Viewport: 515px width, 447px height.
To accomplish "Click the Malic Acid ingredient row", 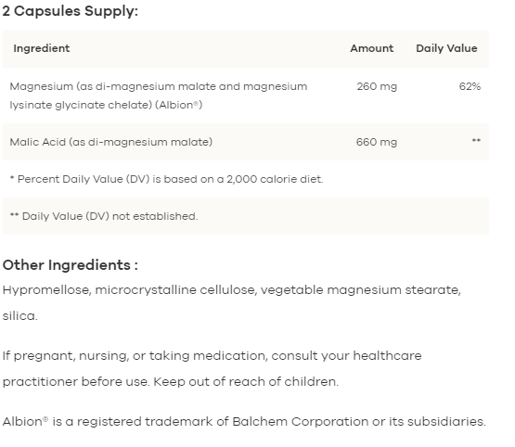I will coord(246,142).
